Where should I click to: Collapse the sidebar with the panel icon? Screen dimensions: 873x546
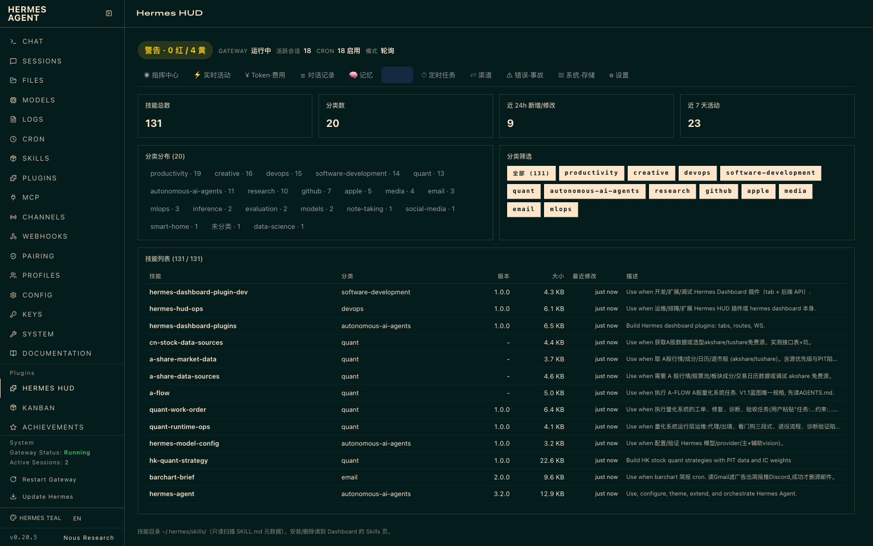point(109,14)
